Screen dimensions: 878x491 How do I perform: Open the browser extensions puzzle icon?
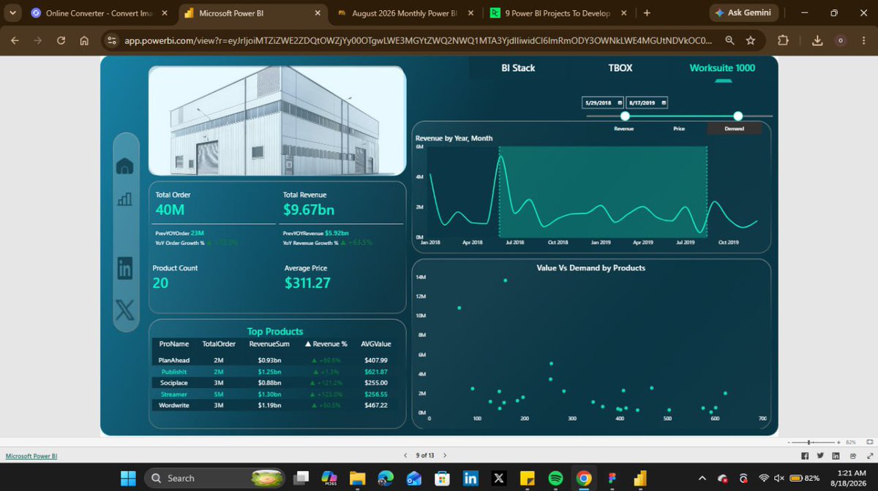tap(783, 41)
